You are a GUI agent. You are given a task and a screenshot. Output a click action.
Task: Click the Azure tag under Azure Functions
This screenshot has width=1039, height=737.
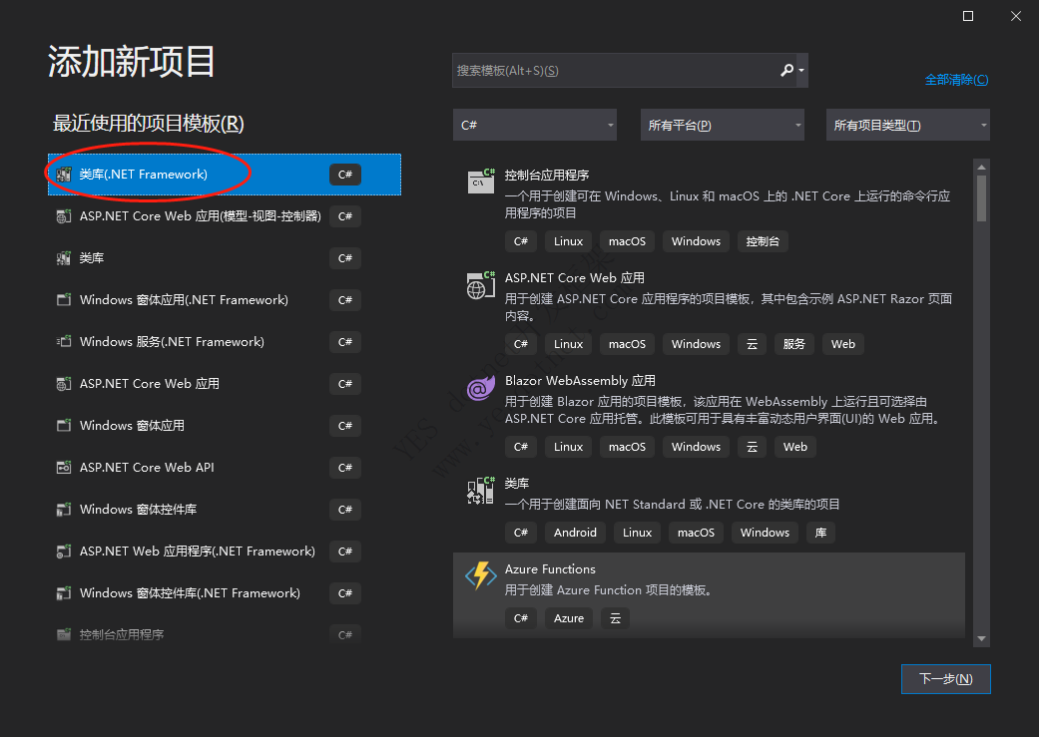pos(569,617)
